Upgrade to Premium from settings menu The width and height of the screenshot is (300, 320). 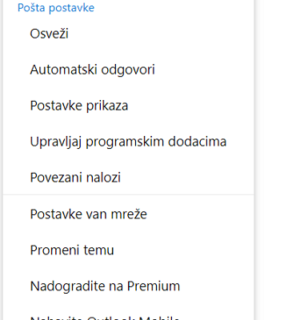129,286
